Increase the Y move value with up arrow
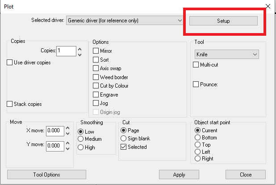The height and width of the screenshot is (185, 276). tap(68, 143)
